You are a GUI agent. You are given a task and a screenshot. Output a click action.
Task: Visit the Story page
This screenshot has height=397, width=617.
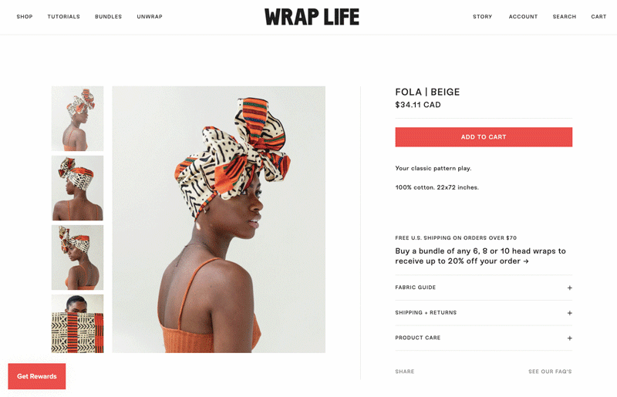click(x=483, y=16)
